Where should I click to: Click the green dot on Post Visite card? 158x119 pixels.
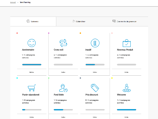(x=49, y=78)
